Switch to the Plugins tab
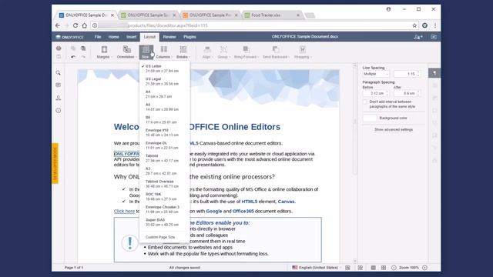Image resolution: width=493 pixels, height=277 pixels. 189,37
